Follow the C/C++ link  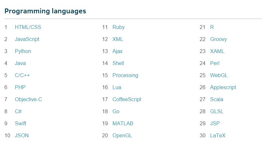click(22, 75)
